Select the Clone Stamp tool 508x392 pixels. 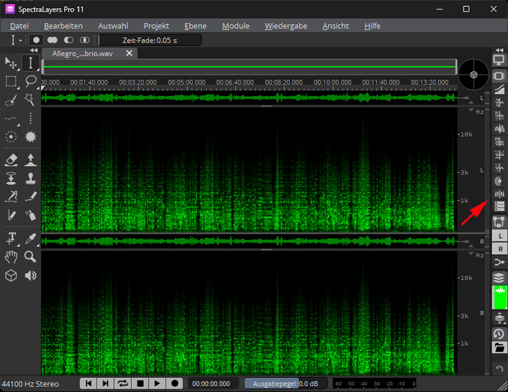(x=30, y=178)
